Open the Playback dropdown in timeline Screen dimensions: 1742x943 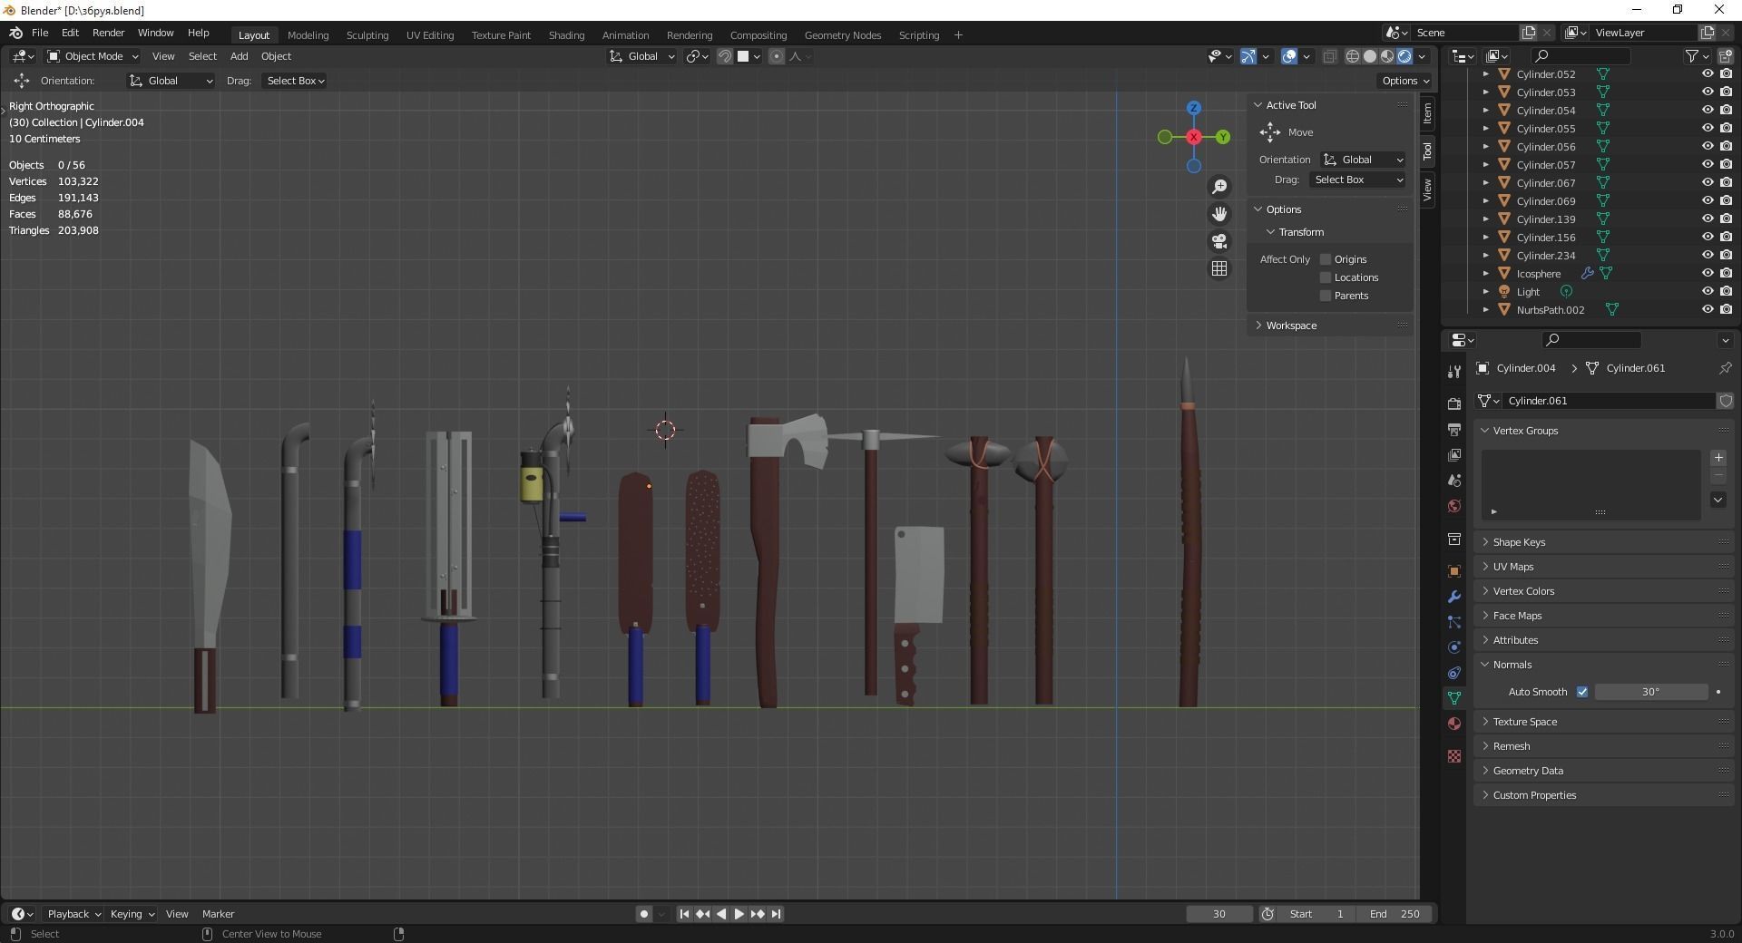(x=73, y=914)
